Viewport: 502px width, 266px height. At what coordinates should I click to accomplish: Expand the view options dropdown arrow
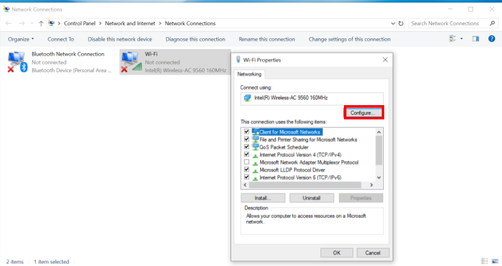tap(462, 39)
